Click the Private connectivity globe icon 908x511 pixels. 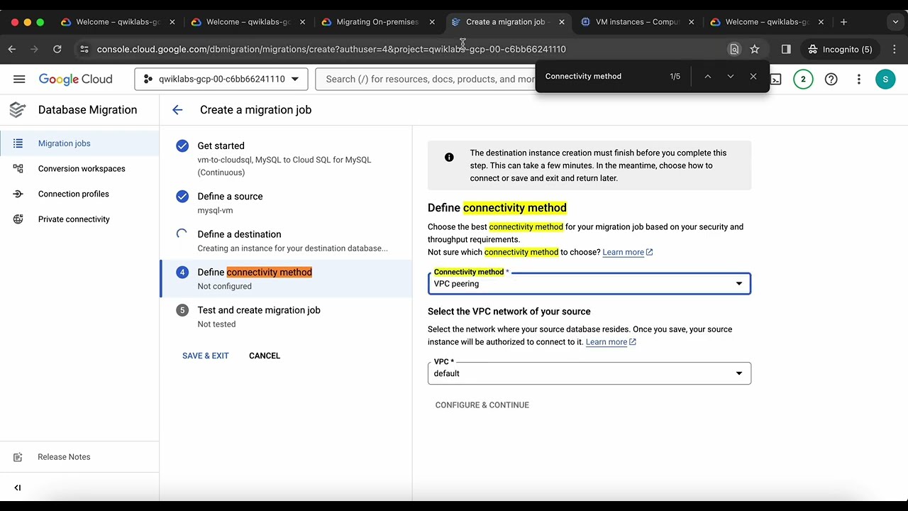[x=18, y=219]
